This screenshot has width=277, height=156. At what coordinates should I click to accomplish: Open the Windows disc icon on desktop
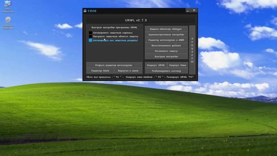[8, 23]
